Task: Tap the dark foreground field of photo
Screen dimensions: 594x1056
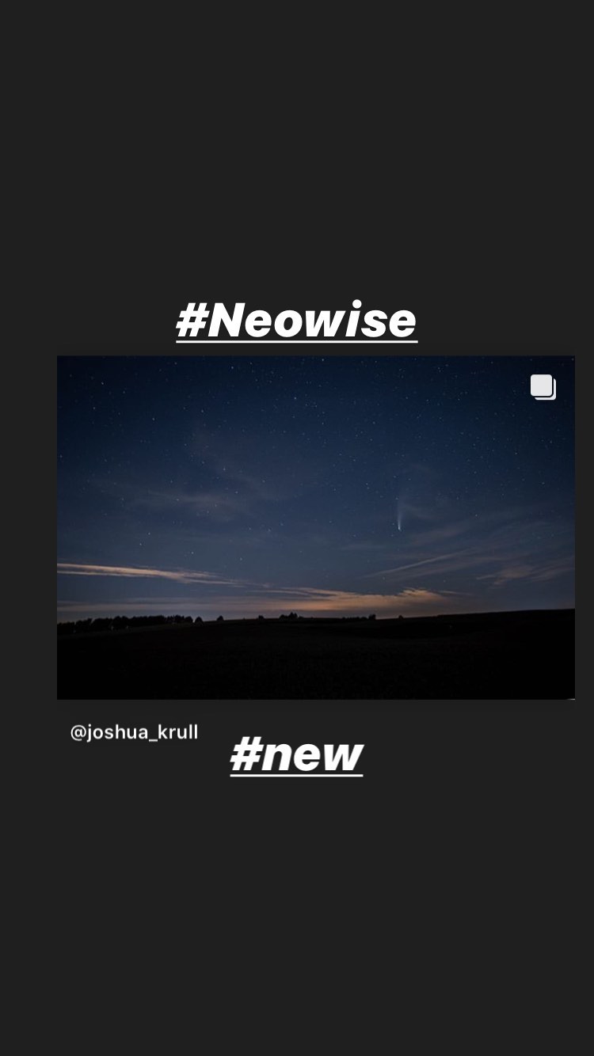Action: point(316,661)
